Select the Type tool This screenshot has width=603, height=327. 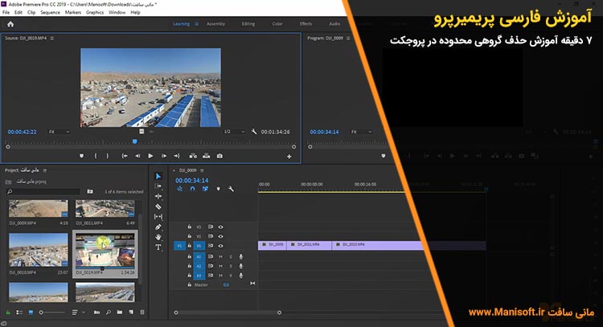point(158,247)
